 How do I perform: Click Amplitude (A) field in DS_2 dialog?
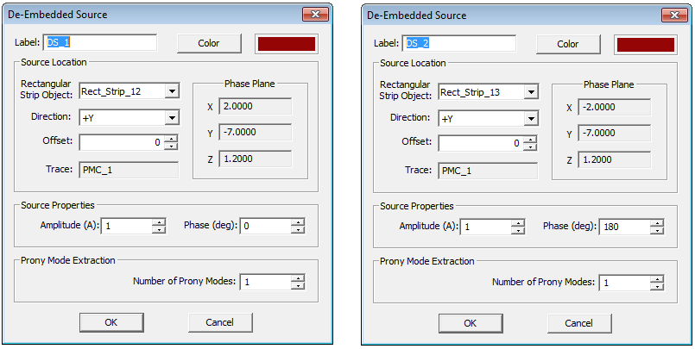pyautogui.click(x=486, y=227)
